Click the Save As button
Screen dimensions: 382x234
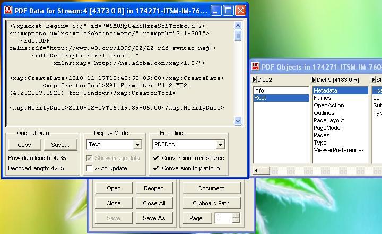pos(154,218)
